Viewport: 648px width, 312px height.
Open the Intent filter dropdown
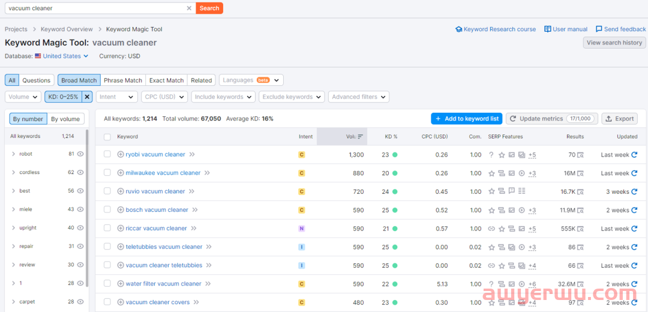coord(117,97)
